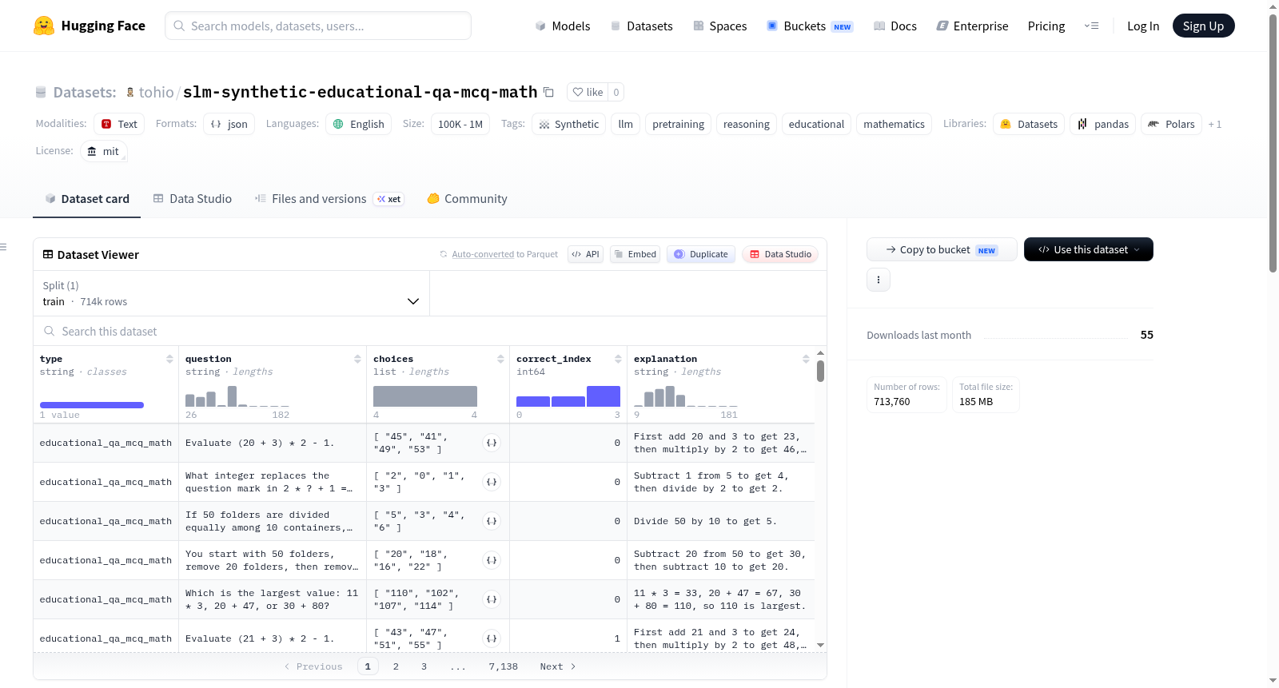Expand JSON for the "43", "47" choices cell

point(492,638)
